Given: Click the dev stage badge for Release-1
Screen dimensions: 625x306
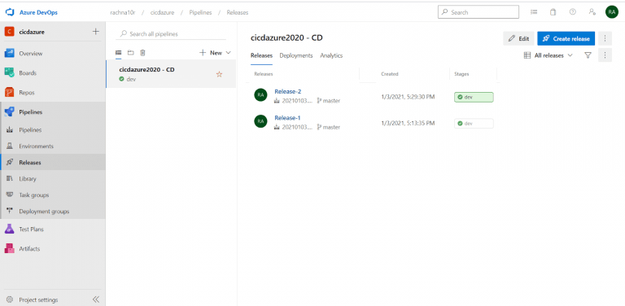Looking at the screenshot, I should tap(474, 124).
